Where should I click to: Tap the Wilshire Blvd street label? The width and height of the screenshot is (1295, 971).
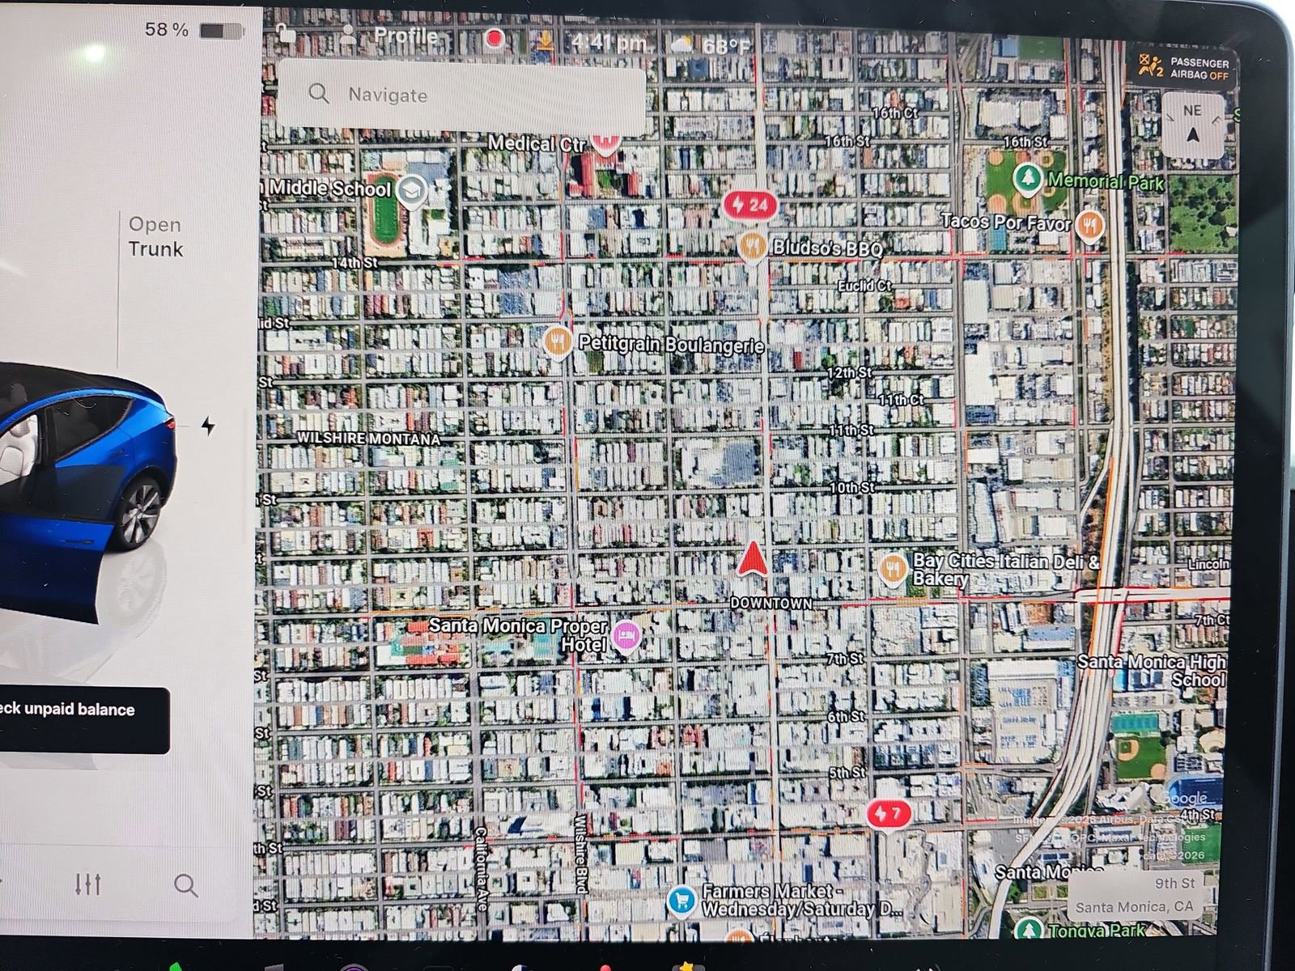coord(580,855)
